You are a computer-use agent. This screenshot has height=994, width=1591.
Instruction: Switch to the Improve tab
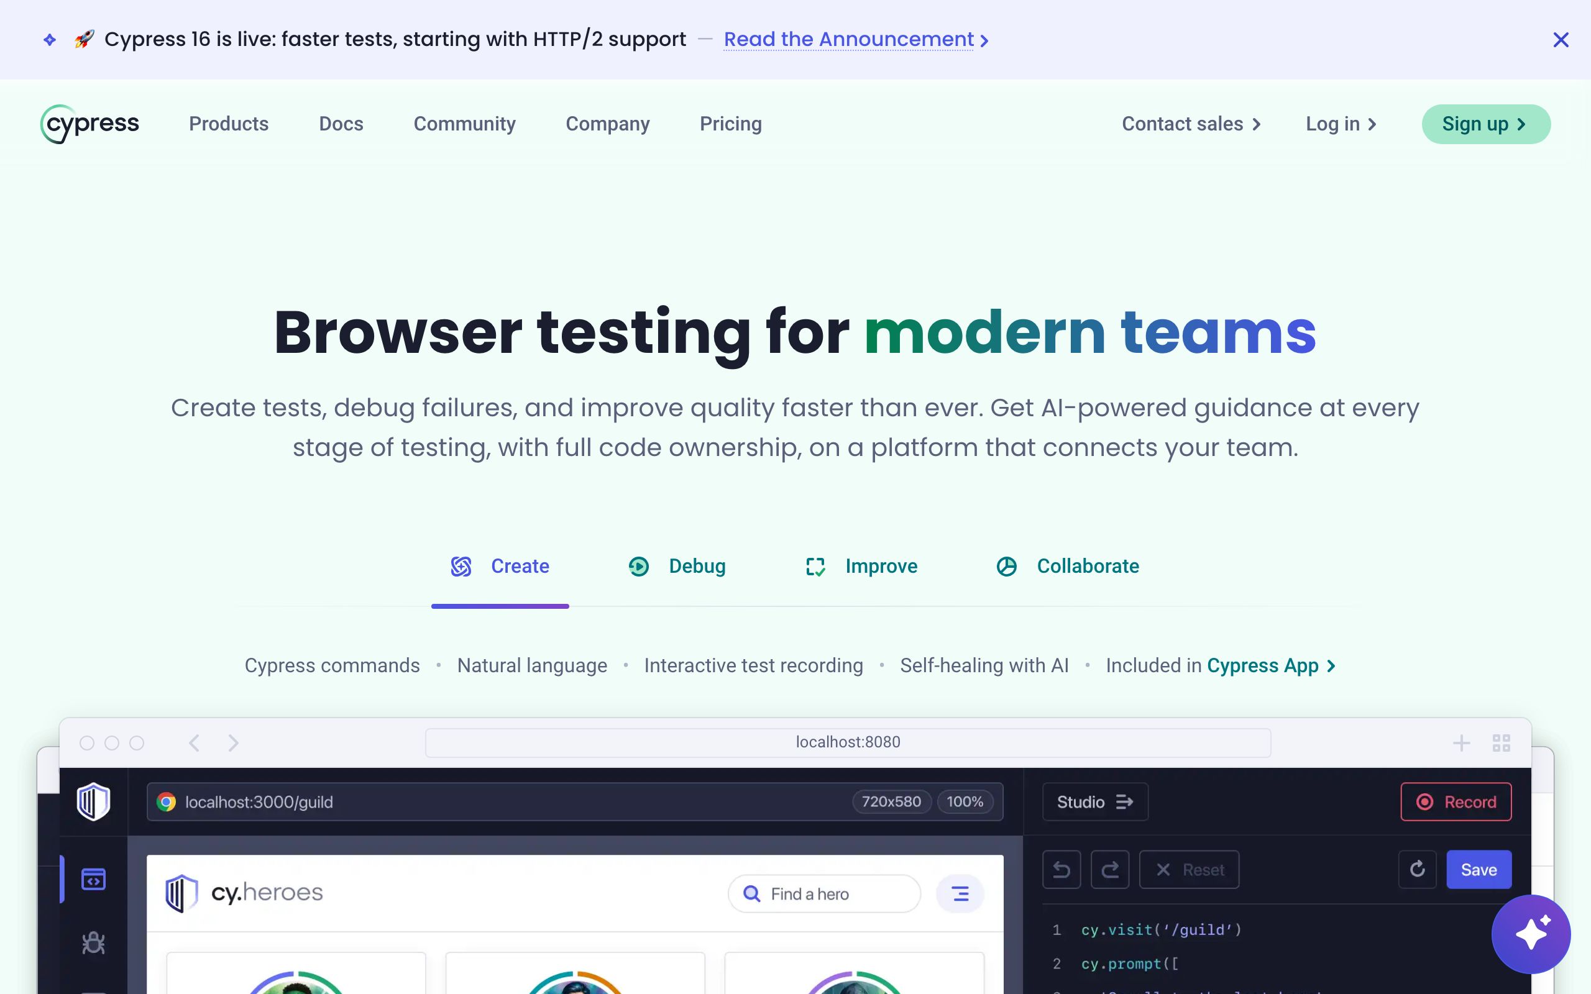coord(861,566)
